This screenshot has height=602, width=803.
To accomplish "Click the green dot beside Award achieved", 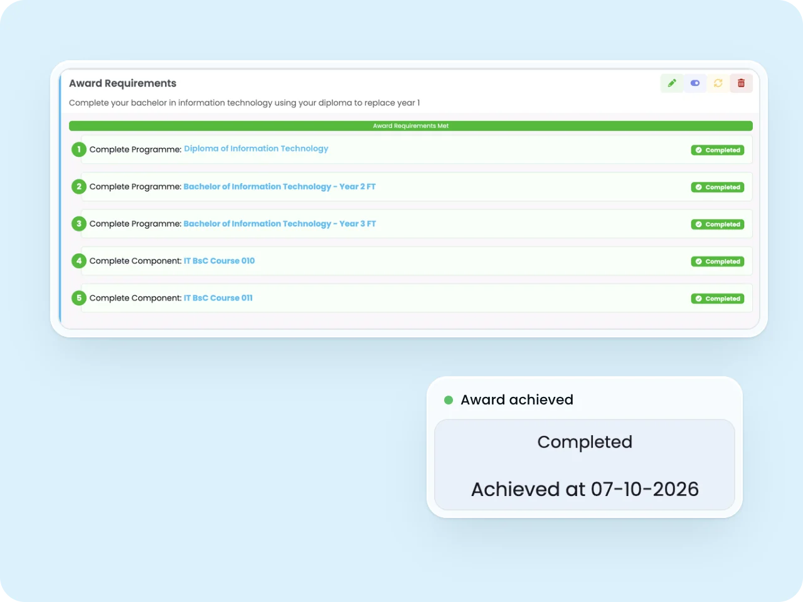I will pyautogui.click(x=449, y=400).
